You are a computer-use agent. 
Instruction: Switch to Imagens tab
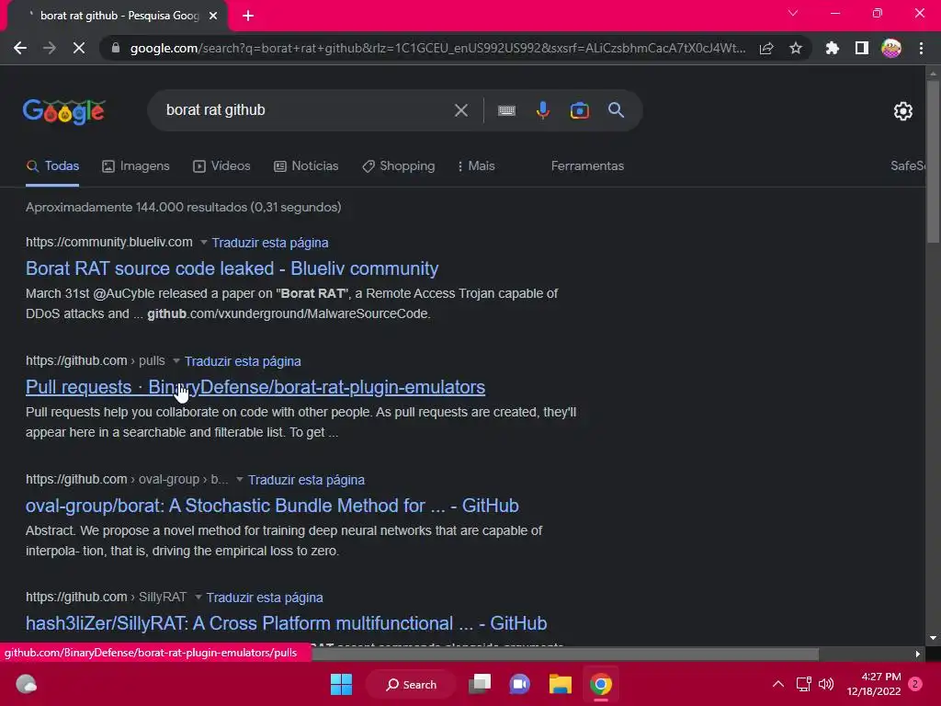[136, 166]
